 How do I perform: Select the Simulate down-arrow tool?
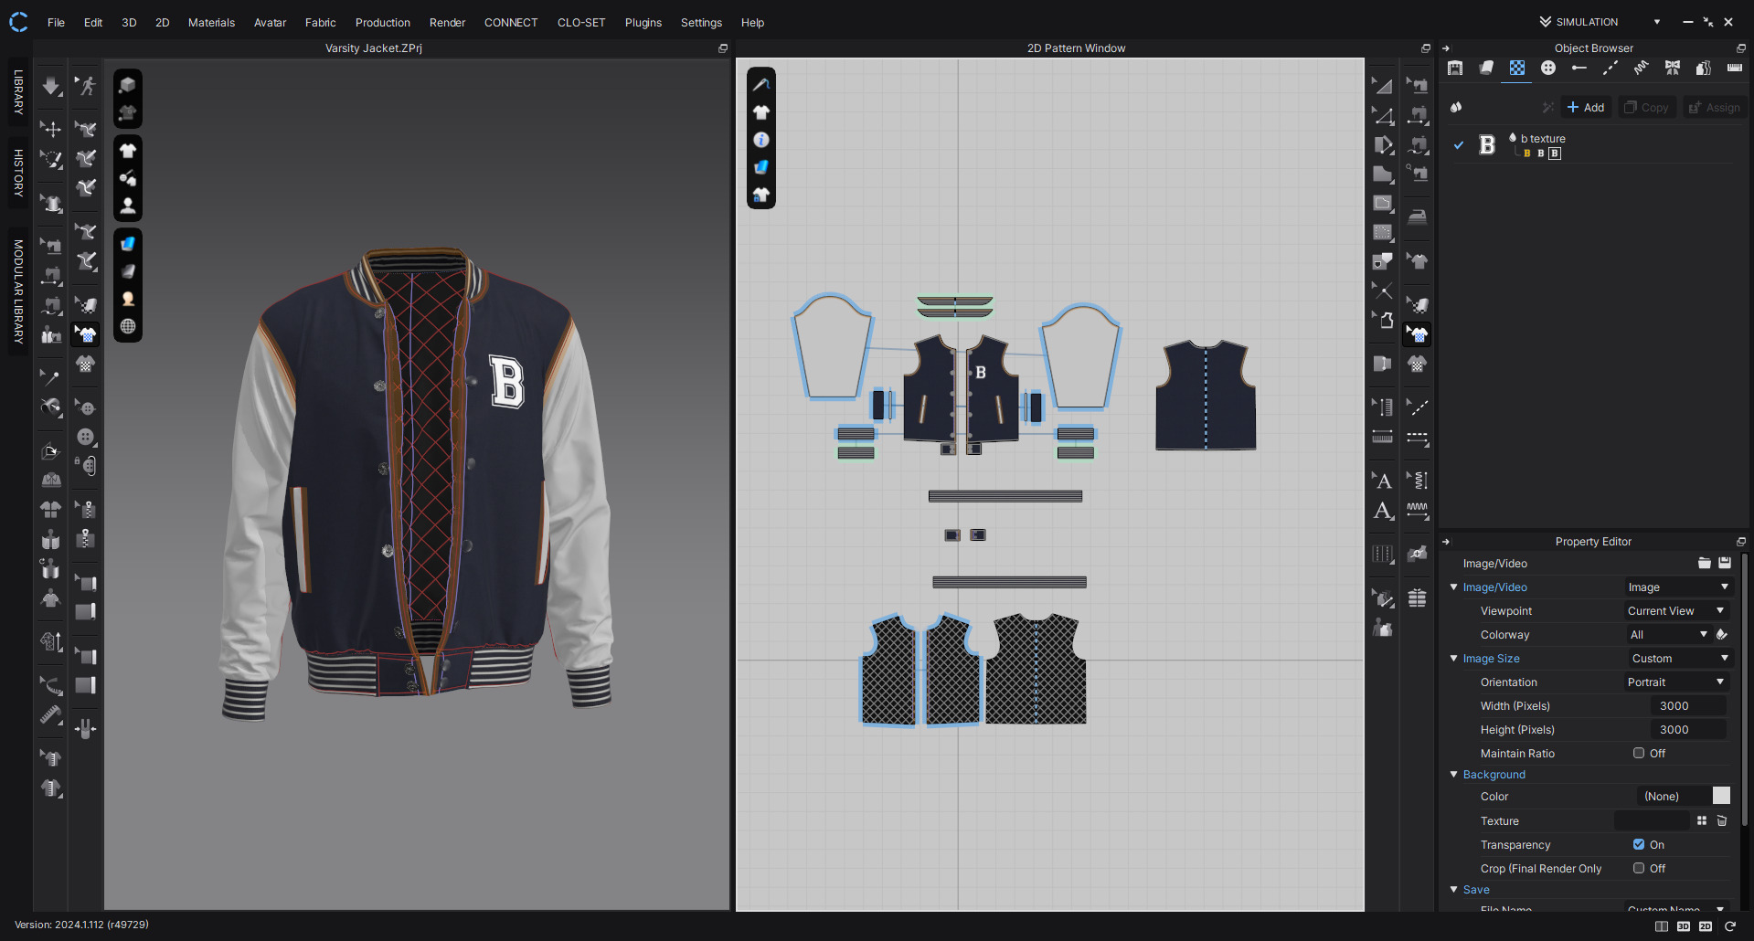[x=51, y=86]
